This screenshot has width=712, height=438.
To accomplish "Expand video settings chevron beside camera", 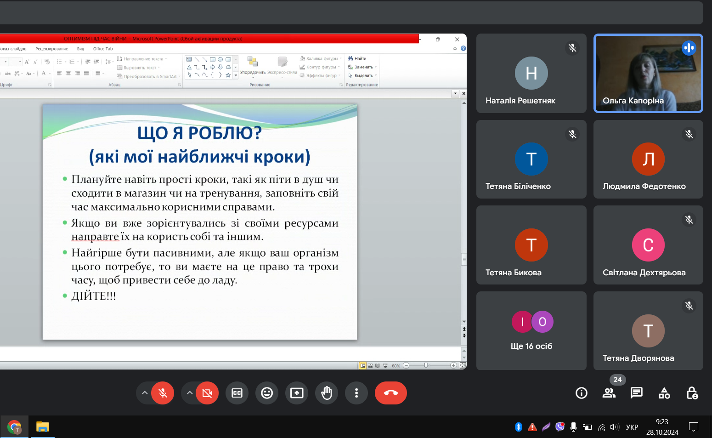I will 189,393.
